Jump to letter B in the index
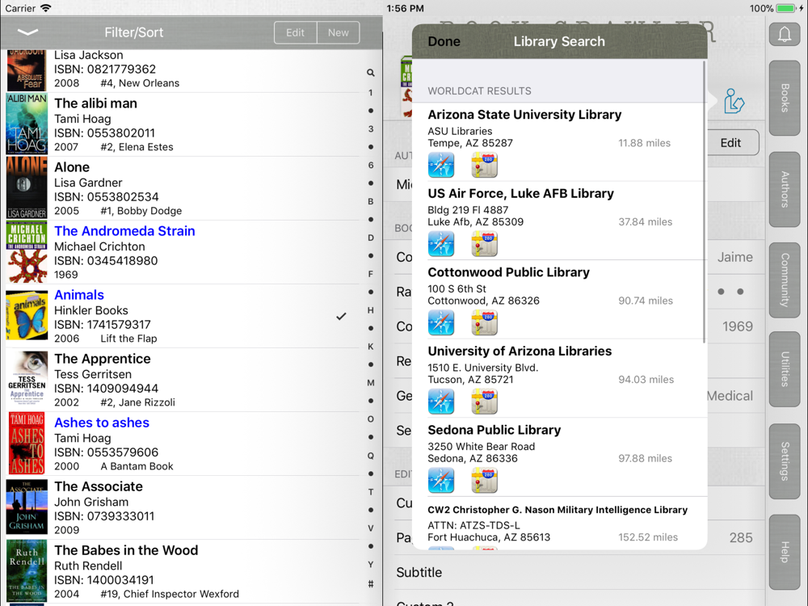The image size is (808, 606). [371, 201]
